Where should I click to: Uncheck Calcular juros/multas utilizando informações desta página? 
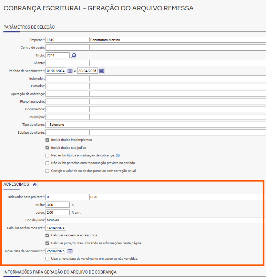coord(47,243)
